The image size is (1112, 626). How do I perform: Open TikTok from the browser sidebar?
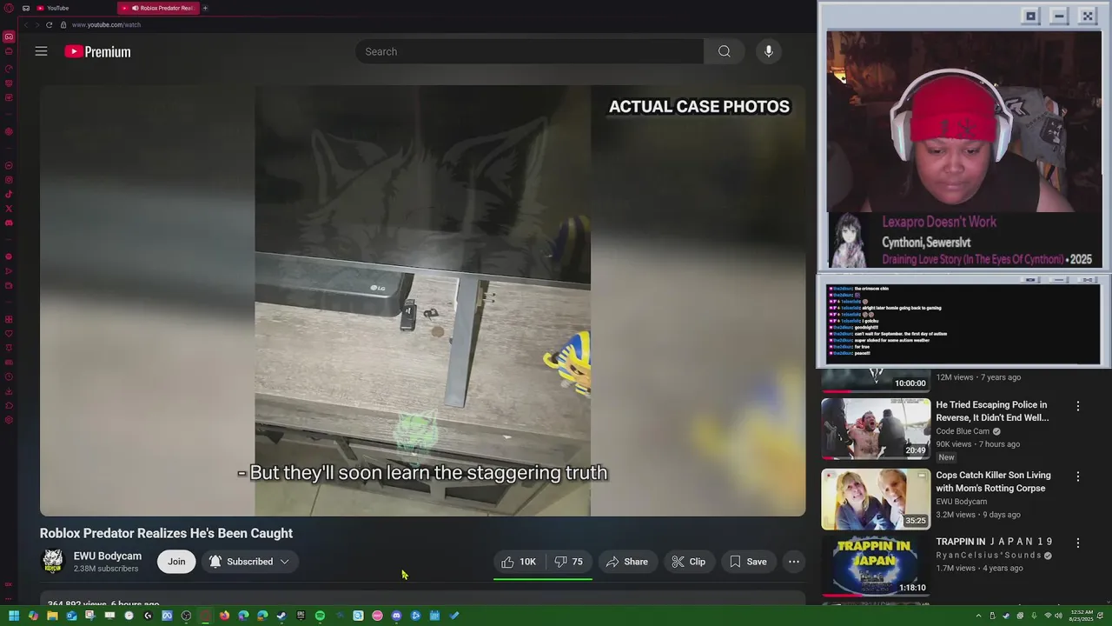pyautogui.click(x=9, y=195)
